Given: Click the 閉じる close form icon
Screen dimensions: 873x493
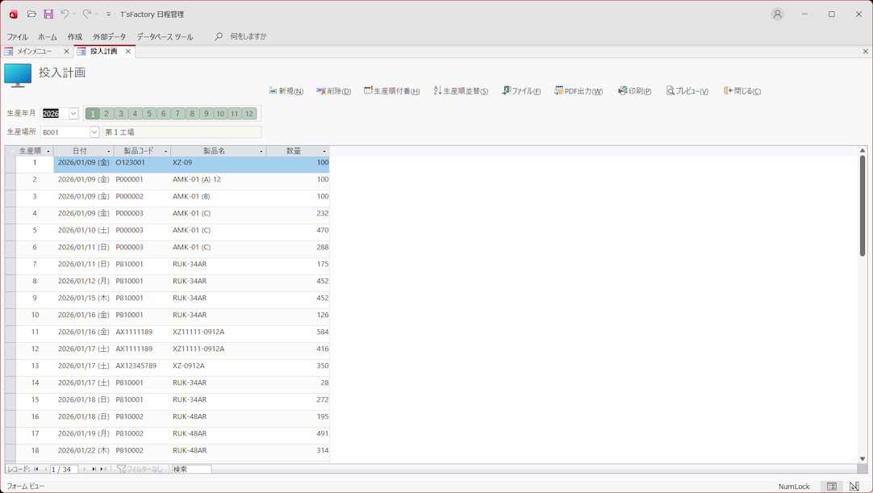Looking at the screenshot, I should [x=727, y=91].
